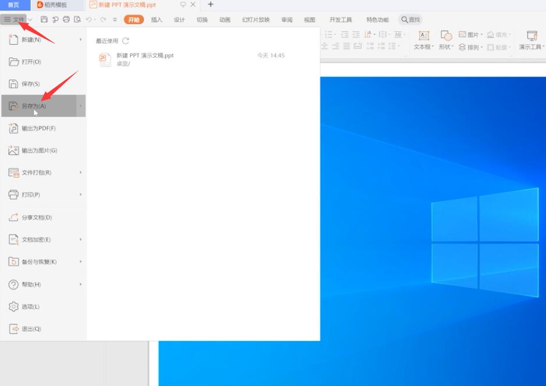The width and height of the screenshot is (546, 386).
Task: Open the 排列 arrange dropdown
Action: 470,47
